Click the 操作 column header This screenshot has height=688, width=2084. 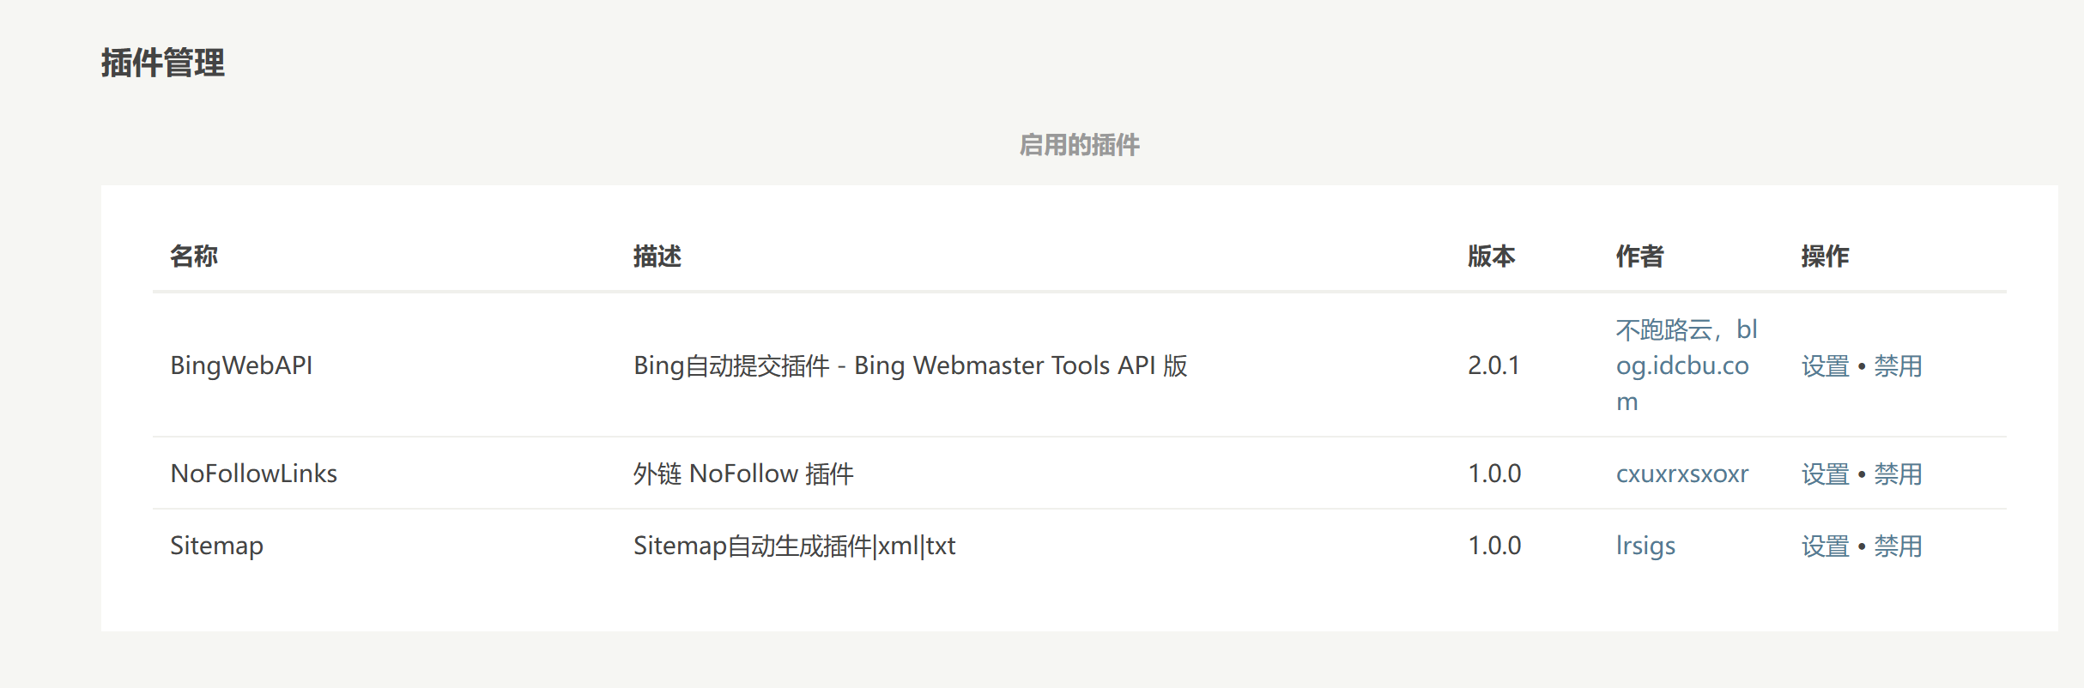tap(1825, 256)
